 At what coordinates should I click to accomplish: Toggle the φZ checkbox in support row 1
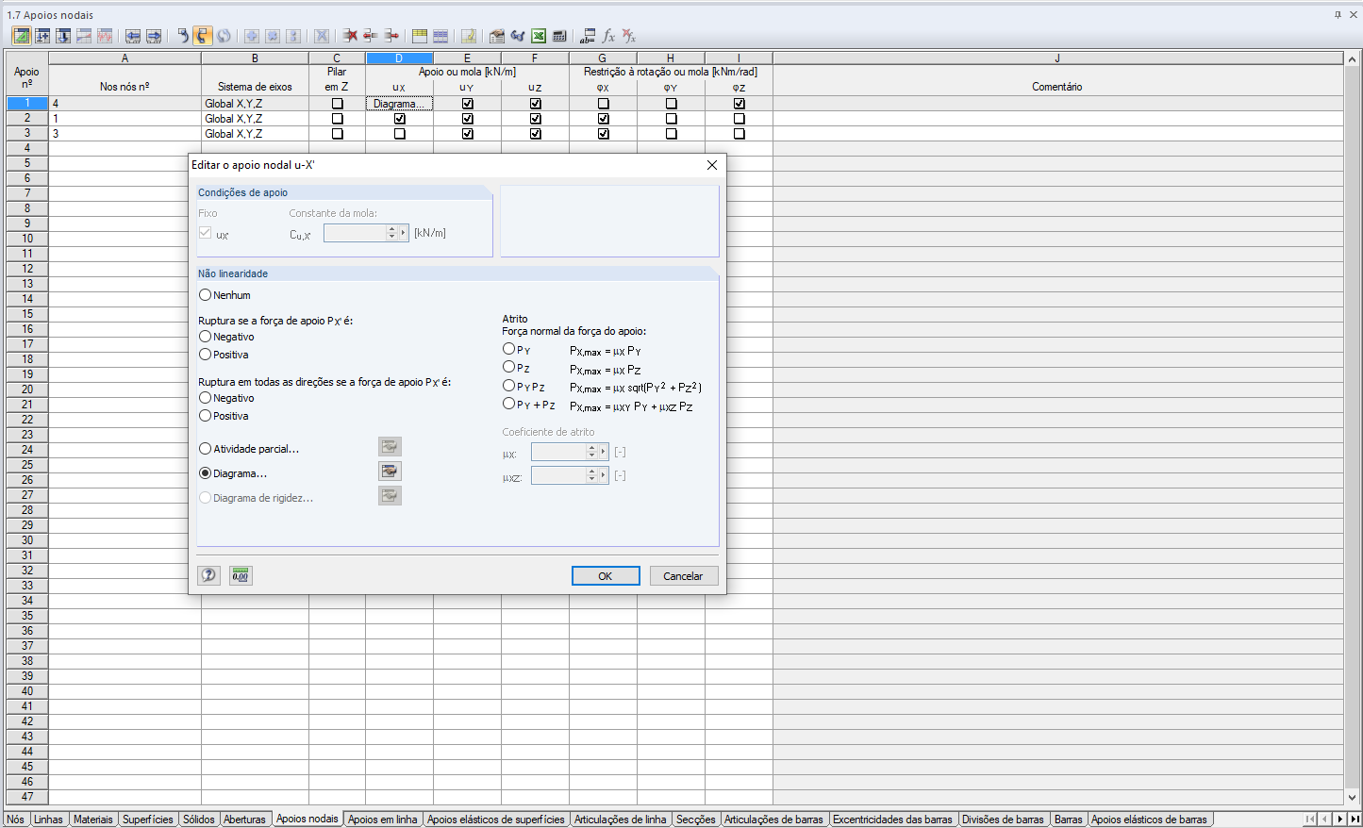pos(740,104)
